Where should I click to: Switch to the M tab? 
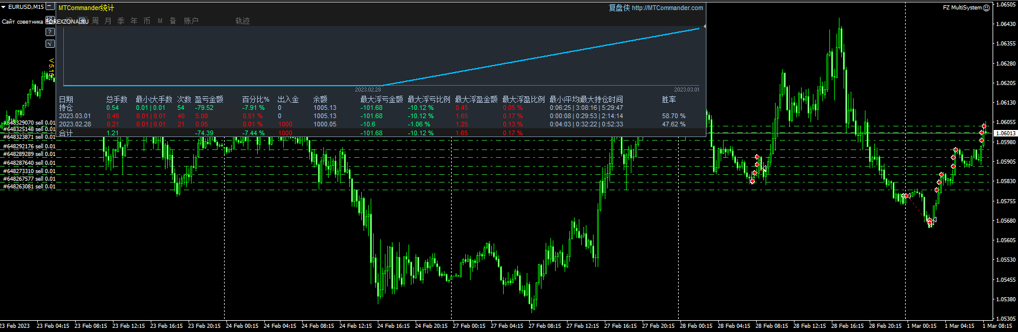click(160, 21)
